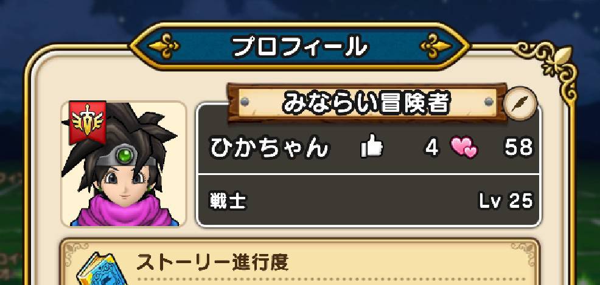Click the プロフィール header banner
This screenshot has width=600, height=285.
(299, 47)
